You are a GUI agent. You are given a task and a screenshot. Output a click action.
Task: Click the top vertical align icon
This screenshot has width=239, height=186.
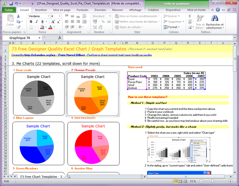pyautogui.click(x=67, y=16)
